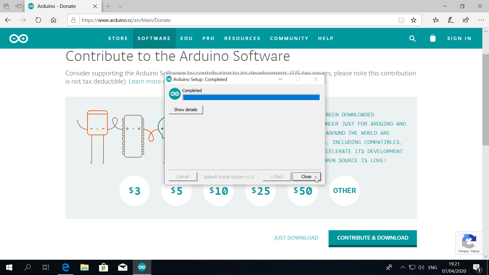Expand the tab preview chevron

(120, 6)
